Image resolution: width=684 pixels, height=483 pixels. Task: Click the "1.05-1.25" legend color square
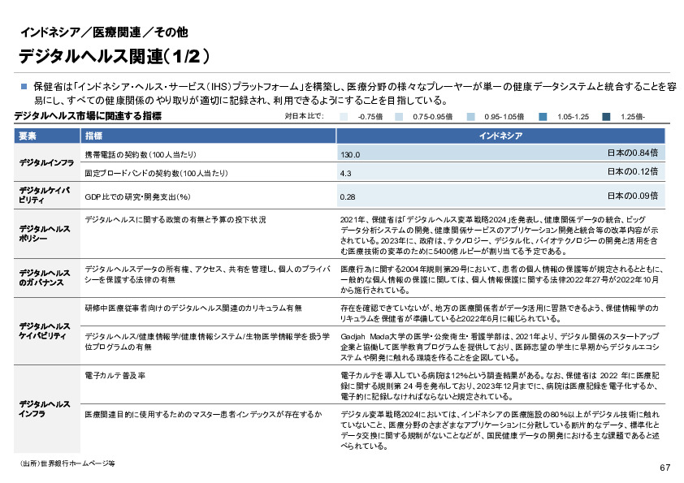[x=544, y=117]
